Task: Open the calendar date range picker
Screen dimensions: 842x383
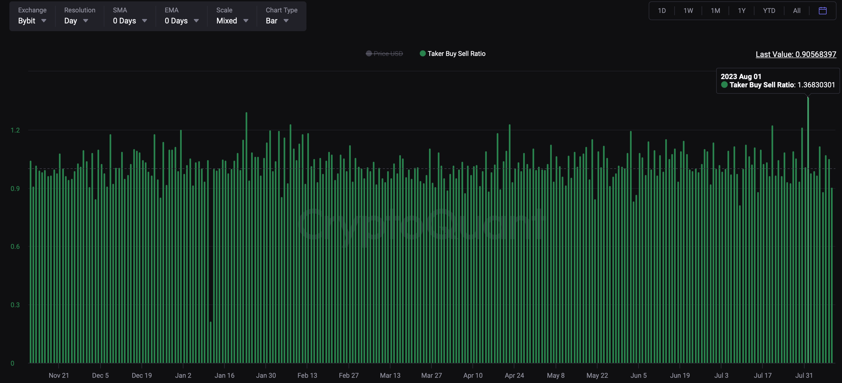Action: pos(822,11)
